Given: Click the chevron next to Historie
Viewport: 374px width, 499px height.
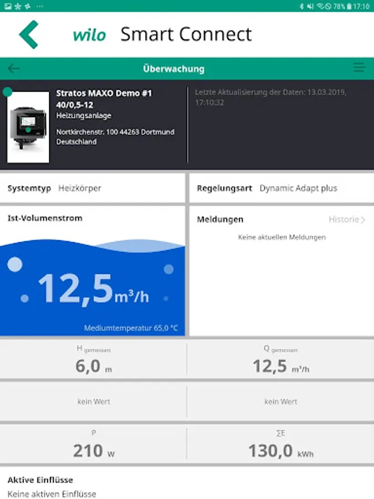Looking at the screenshot, I should 363,220.
